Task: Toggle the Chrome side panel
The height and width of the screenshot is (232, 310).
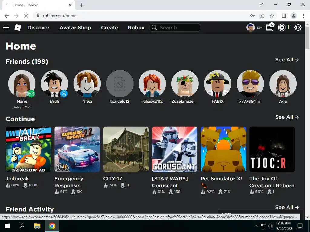Action: (284, 16)
